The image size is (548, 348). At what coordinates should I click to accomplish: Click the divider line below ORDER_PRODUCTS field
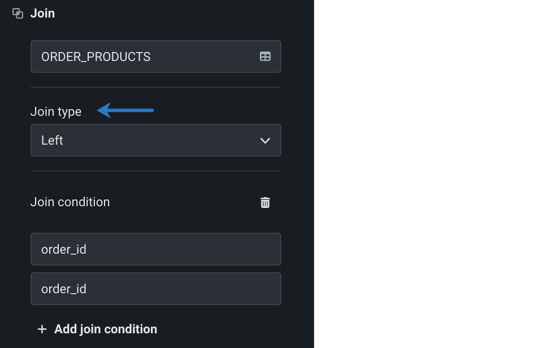coord(155,88)
